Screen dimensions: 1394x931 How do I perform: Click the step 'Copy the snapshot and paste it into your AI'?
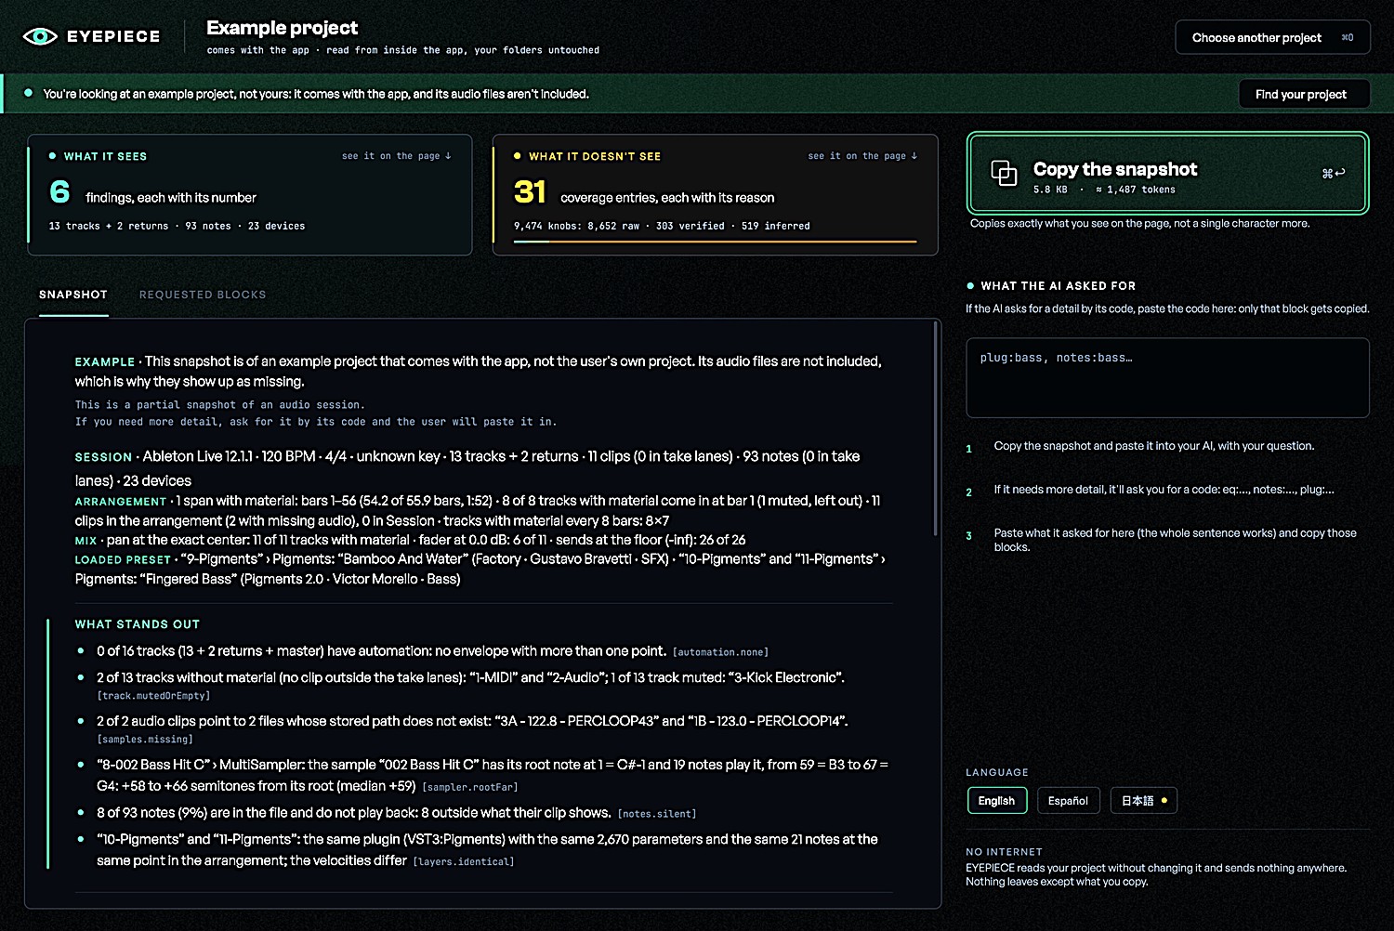(1154, 446)
